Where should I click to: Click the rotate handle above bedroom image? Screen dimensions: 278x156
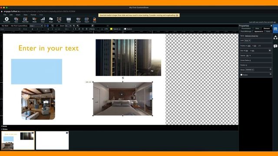tap(123, 78)
